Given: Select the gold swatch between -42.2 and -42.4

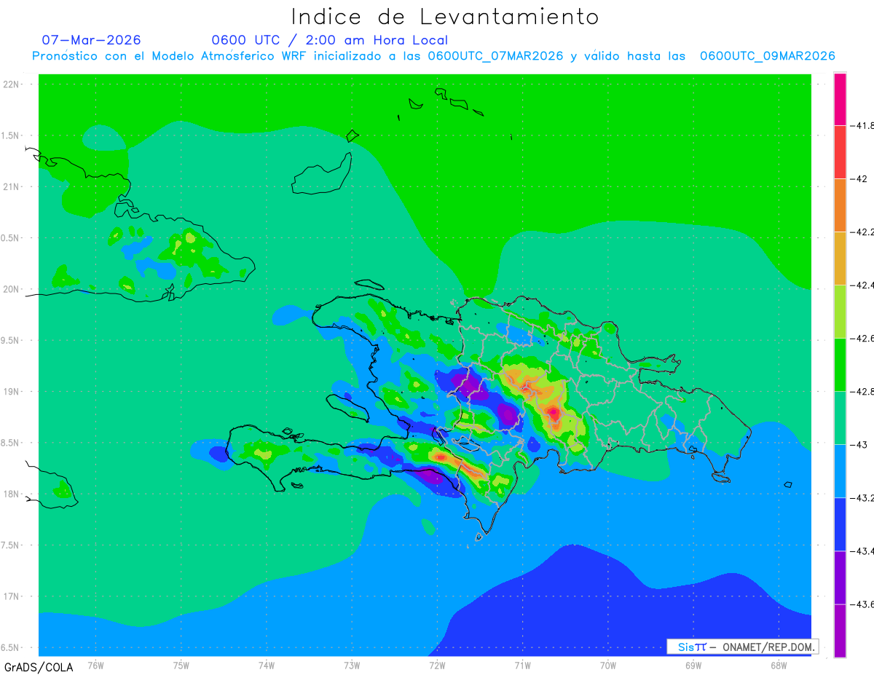Looking at the screenshot, I should (x=840, y=258).
